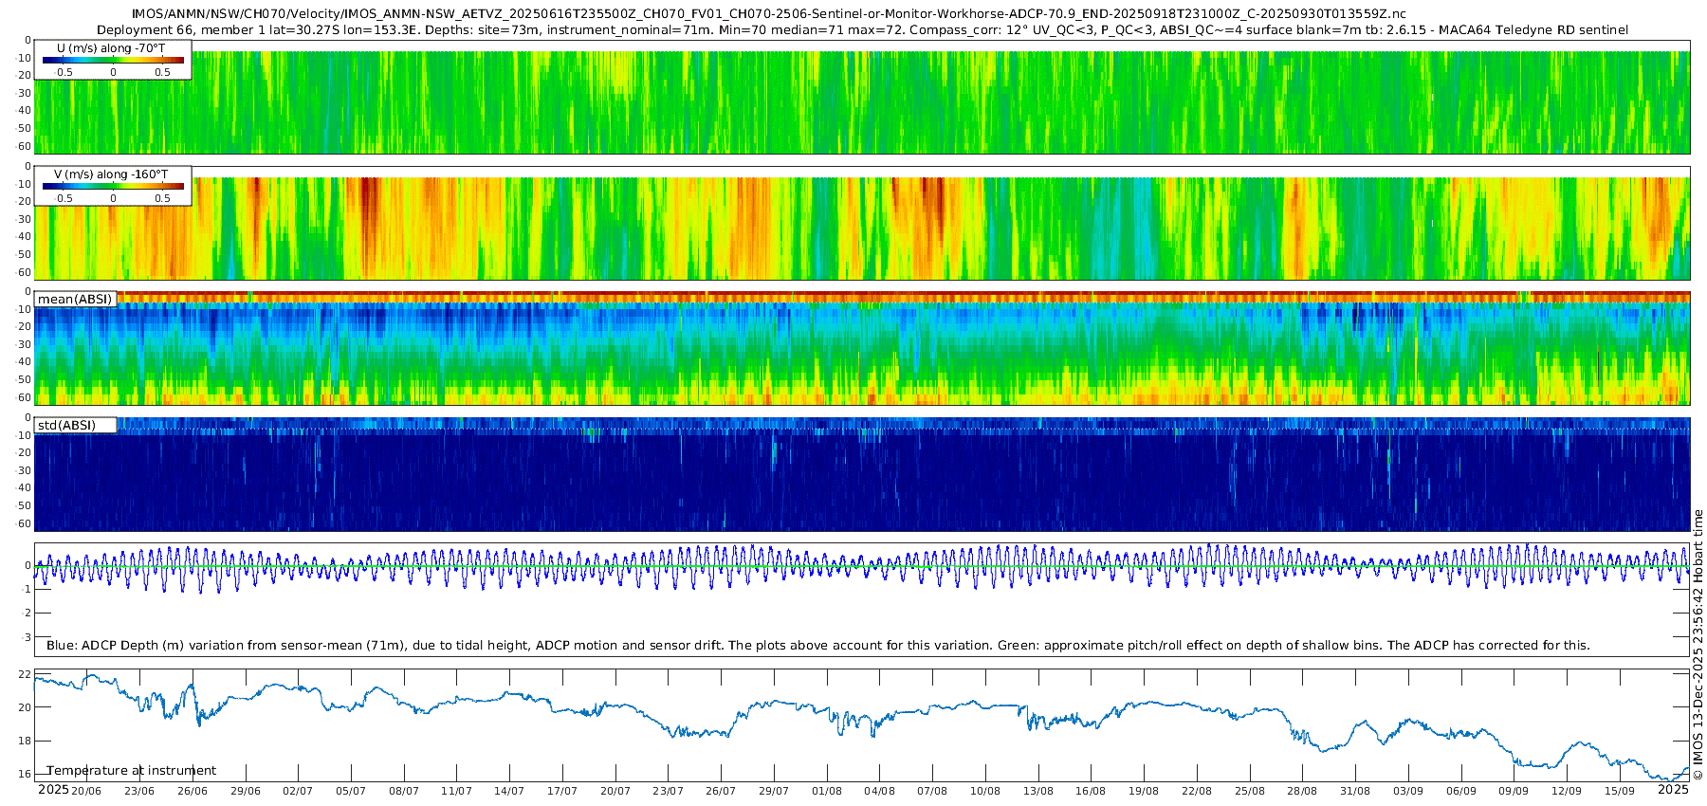Select the 17/07 date tick
The width and height of the screenshot is (1707, 806).
pyautogui.click(x=561, y=791)
